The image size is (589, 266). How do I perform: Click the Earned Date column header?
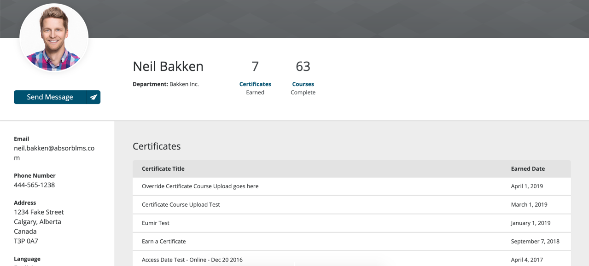pos(528,169)
